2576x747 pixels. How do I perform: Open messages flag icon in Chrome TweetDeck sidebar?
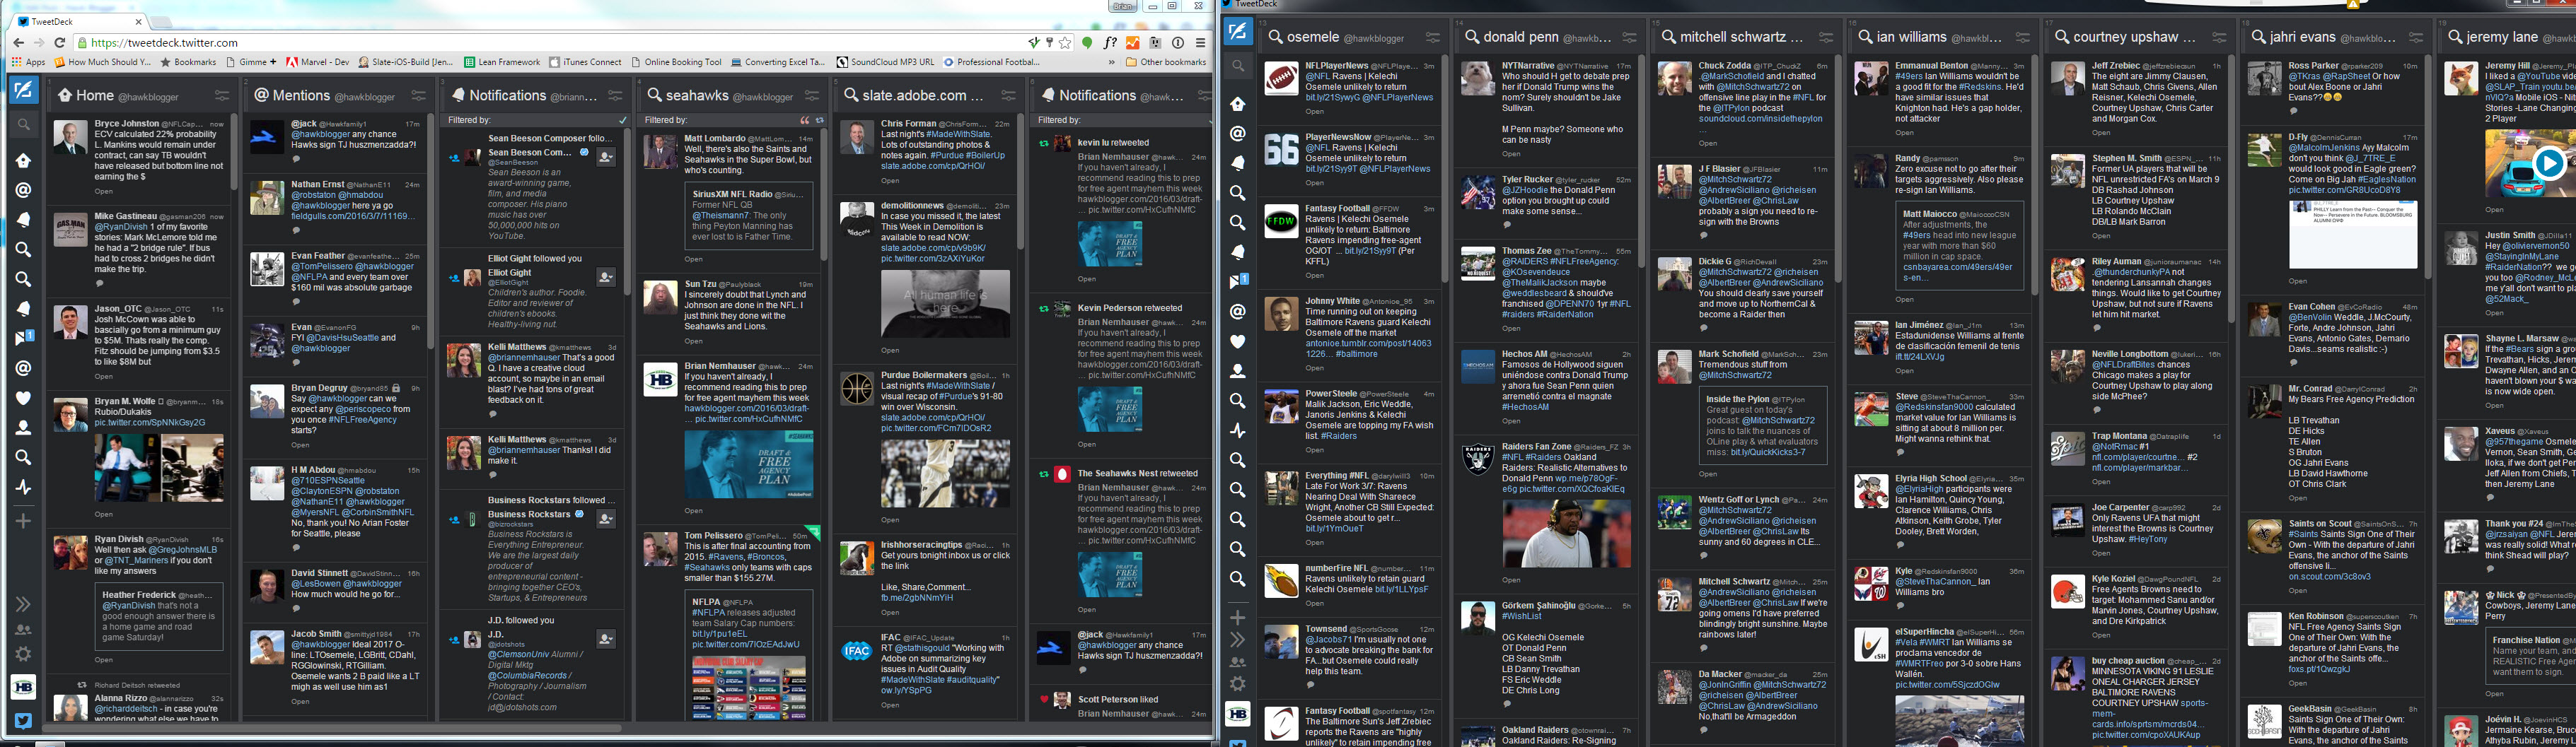point(23,338)
